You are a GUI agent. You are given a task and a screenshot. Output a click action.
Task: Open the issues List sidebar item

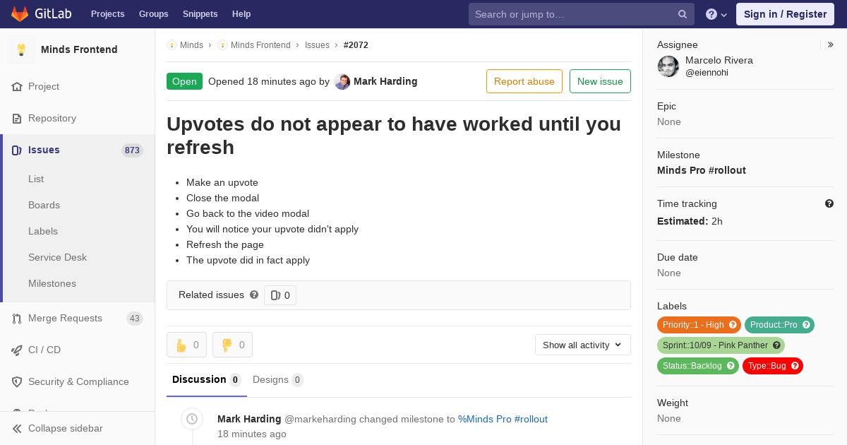coord(36,179)
